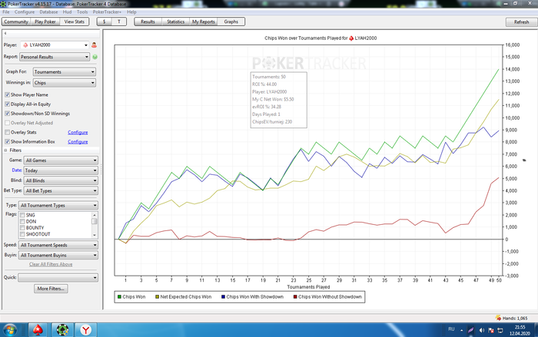This screenshot has height=337, width=538.
Task: Check the SHOOTOUT flag checkbox
Action: pos(22,234)
